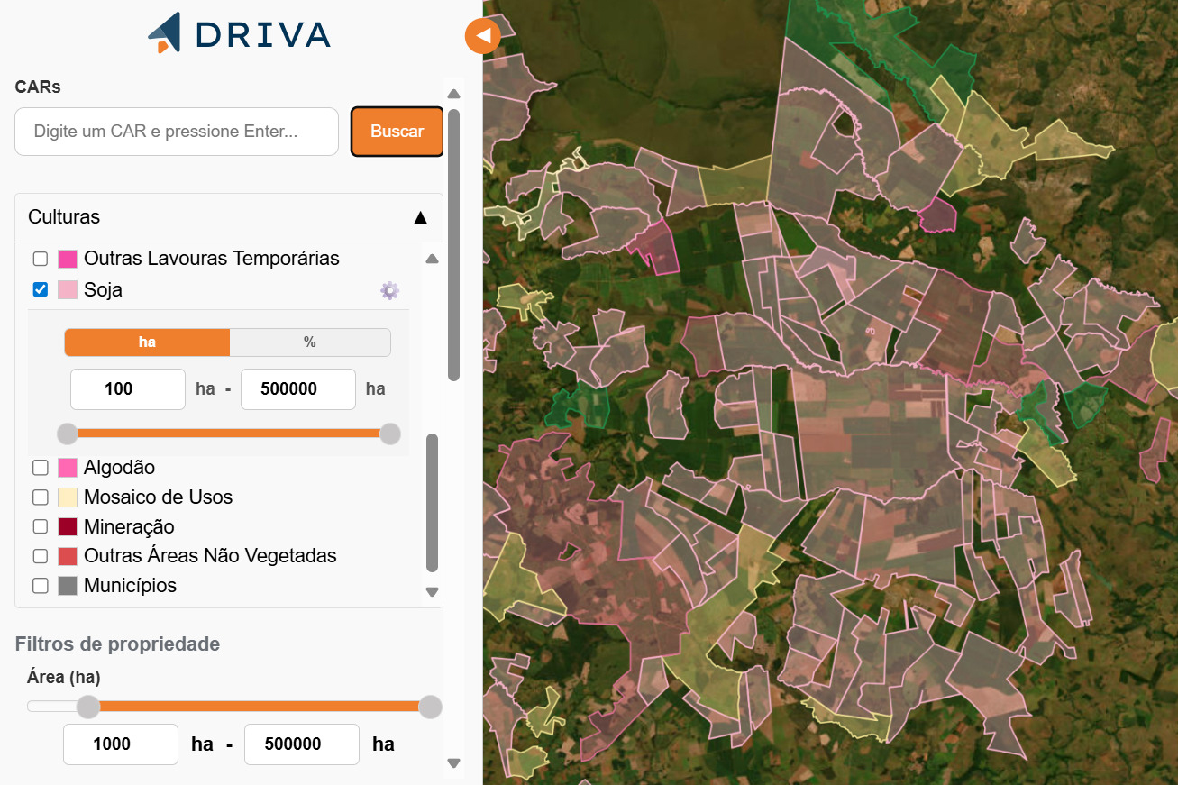Enable Outras Lavouras Temporárias checkbox
The height and width of the screenshot is (785, 1178).
point(41,259)
